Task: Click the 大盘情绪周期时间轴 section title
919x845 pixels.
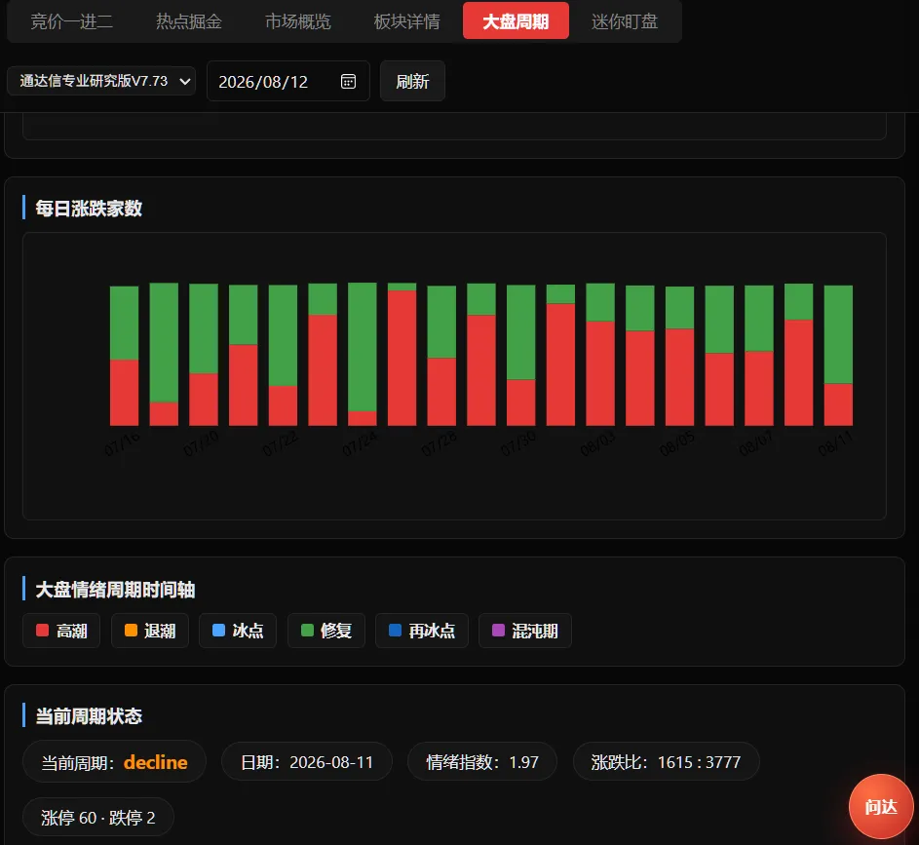Action: [x=115, y=590]
